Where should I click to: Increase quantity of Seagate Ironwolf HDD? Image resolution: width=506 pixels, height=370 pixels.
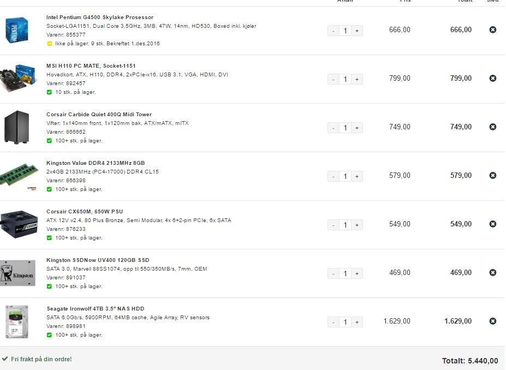(357, 322)
